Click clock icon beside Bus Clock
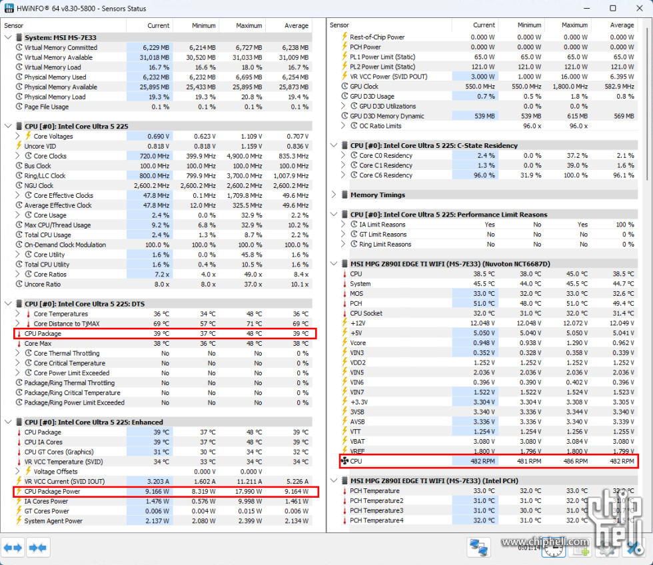653x565 pixels. click(x=19, y=166)
